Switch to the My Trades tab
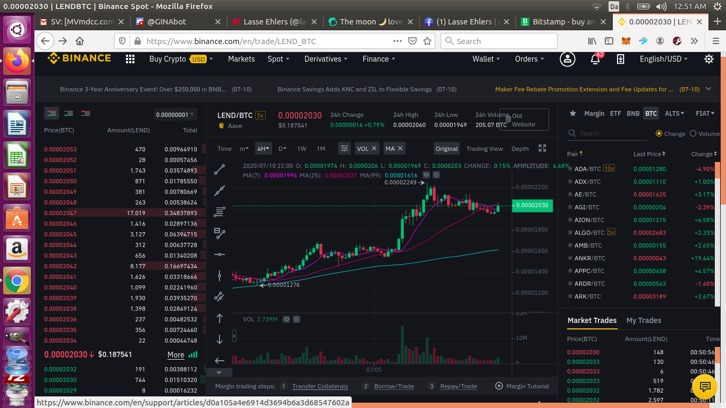This screenshot has height=408, width=726. pos(644,320)
